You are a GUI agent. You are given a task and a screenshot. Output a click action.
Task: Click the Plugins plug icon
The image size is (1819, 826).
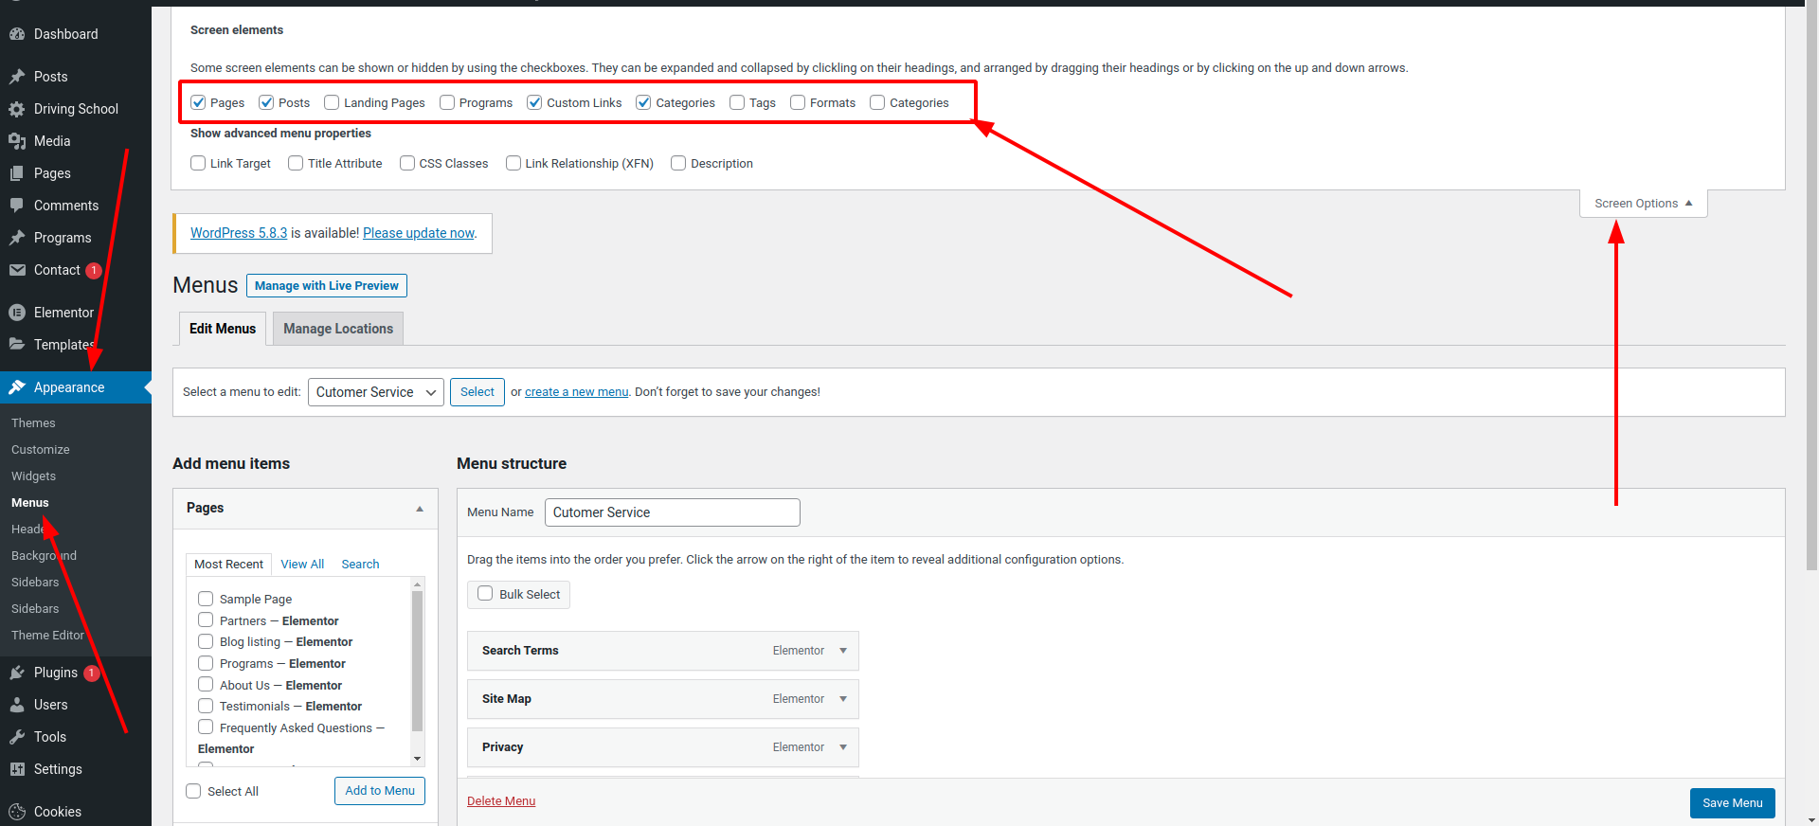(x=17, y=673)
